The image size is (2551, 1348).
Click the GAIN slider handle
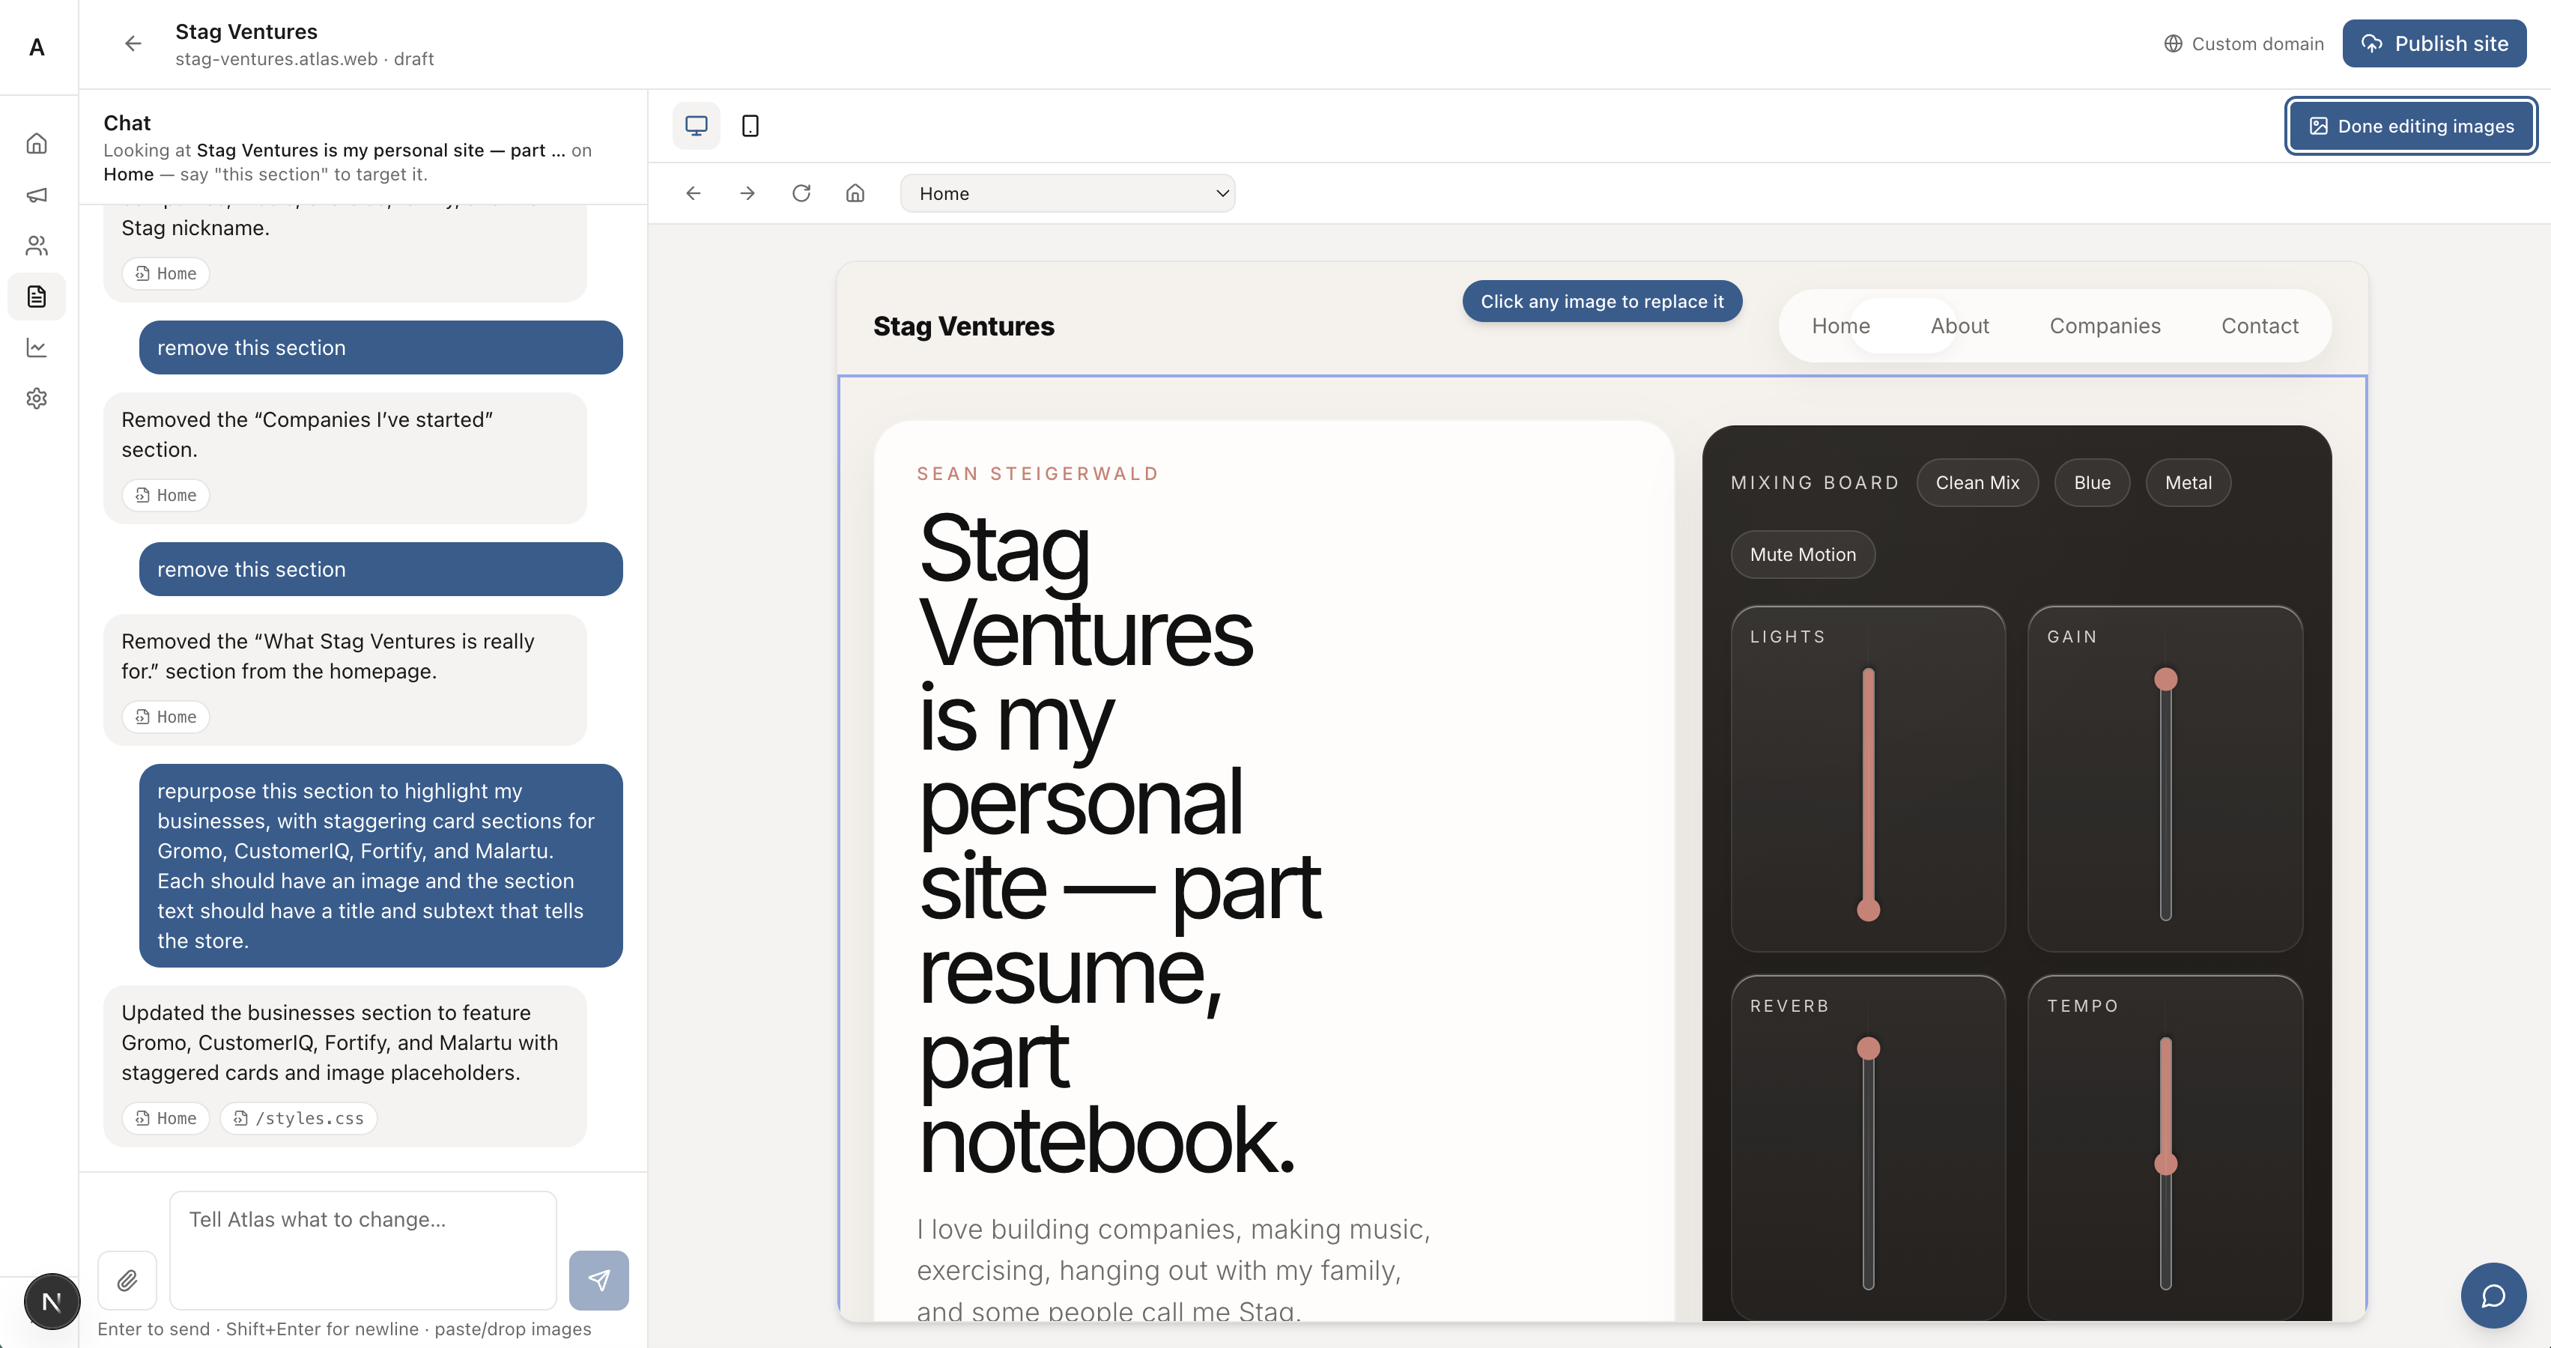tap(2166, 679)
